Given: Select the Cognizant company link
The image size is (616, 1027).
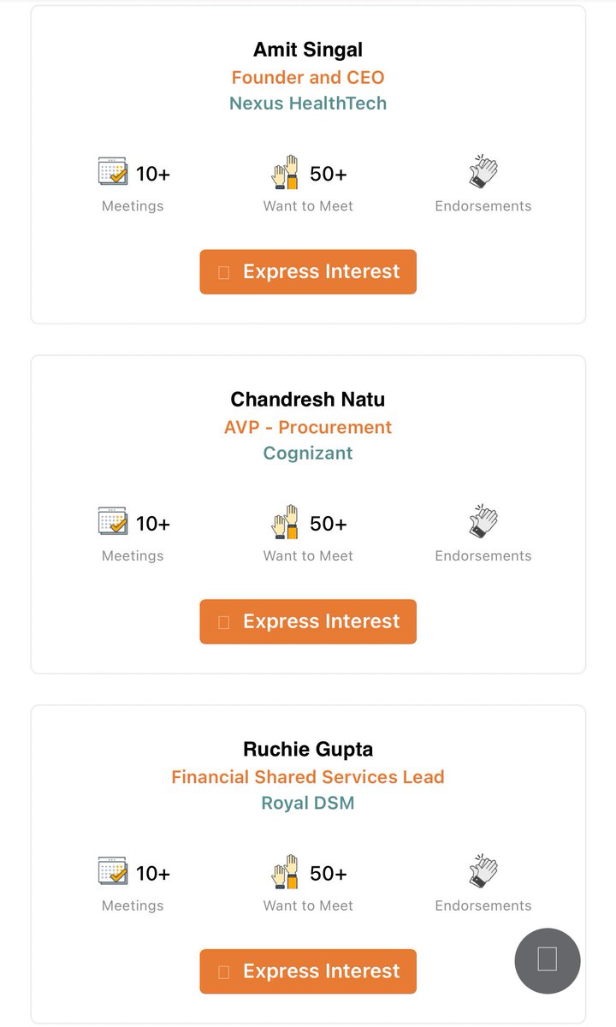Looking at the screenshot, I should pyautogui.click(x=308, y=454).
